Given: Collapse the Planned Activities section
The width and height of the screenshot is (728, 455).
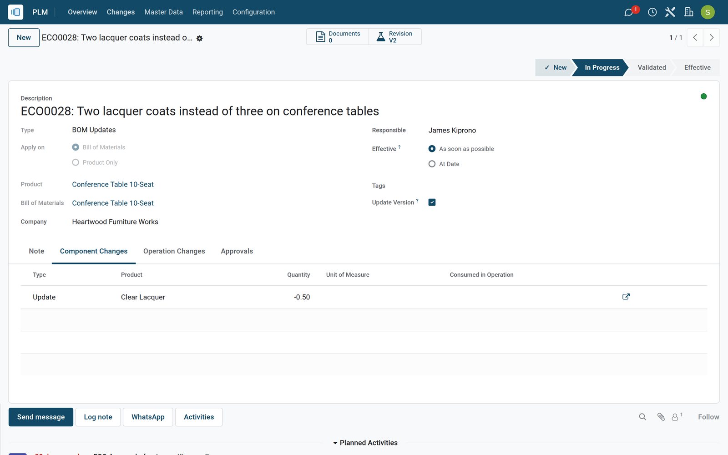Looking at the screenshot, I should pyautogui.click(x=365, y=443).
